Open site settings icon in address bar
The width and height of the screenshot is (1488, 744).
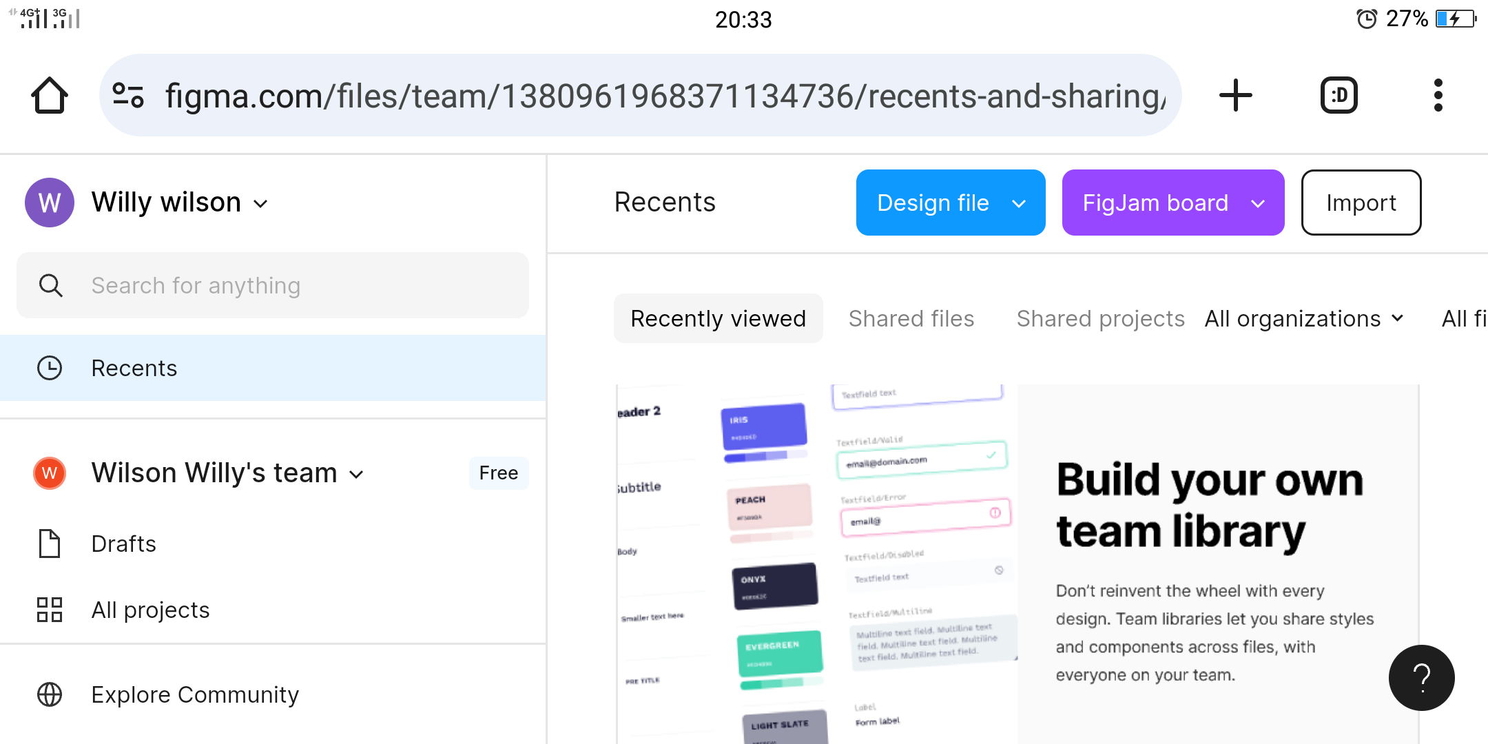click(x=128, y=95)
